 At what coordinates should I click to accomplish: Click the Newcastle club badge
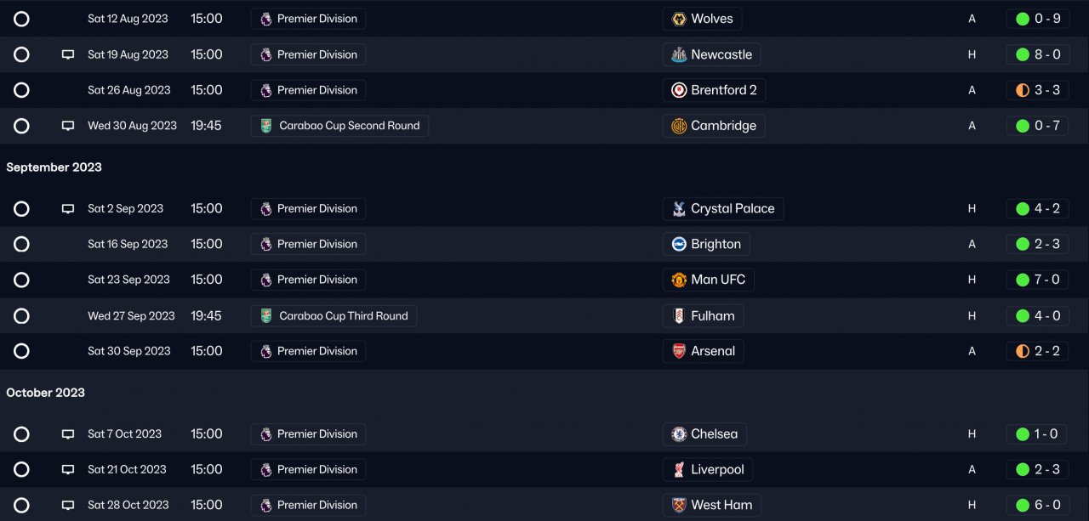click(x=679, y=54)
